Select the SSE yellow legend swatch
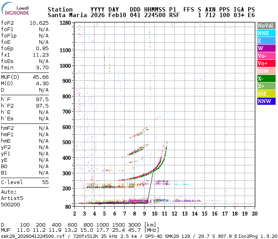 click(266, 94)
